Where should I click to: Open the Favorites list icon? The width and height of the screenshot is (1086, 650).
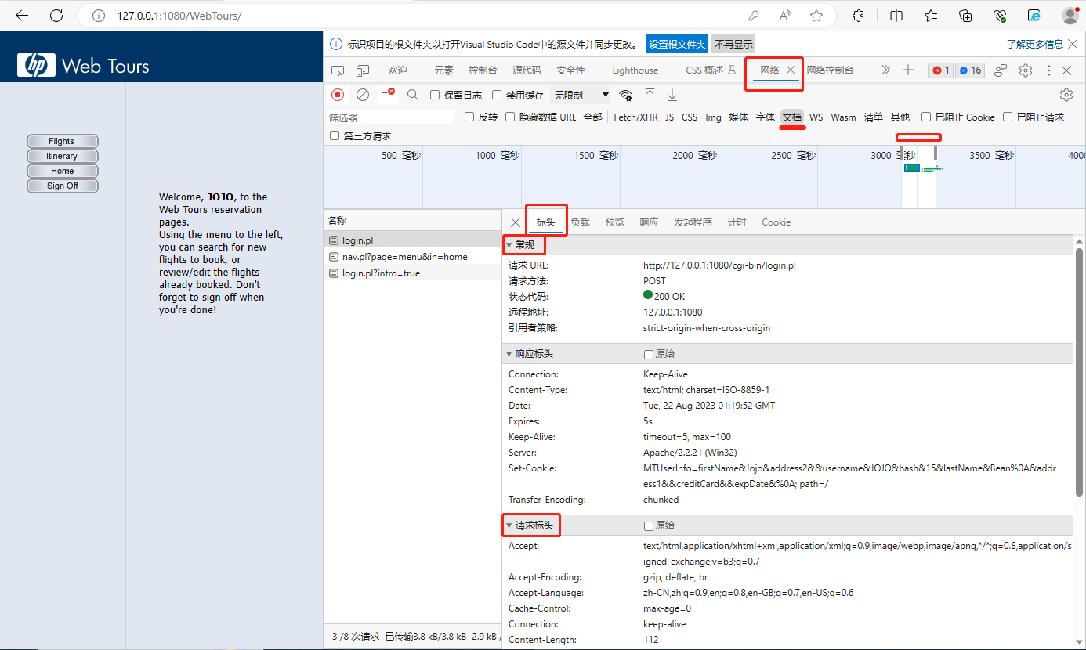tap(931, 16)
